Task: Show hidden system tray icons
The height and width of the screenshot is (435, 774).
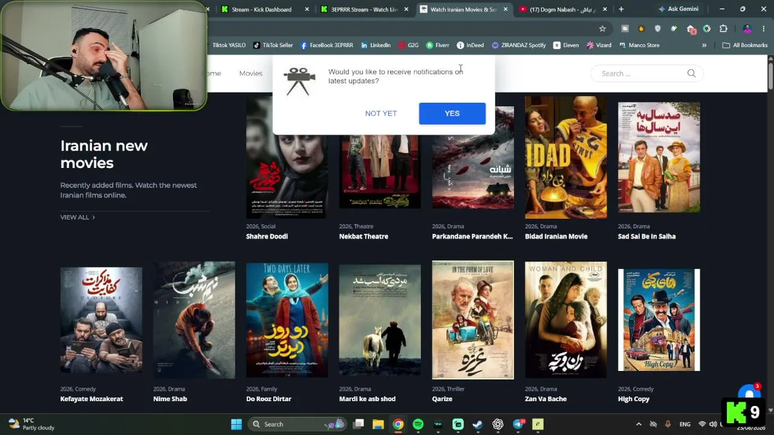Action: (639, 424)
